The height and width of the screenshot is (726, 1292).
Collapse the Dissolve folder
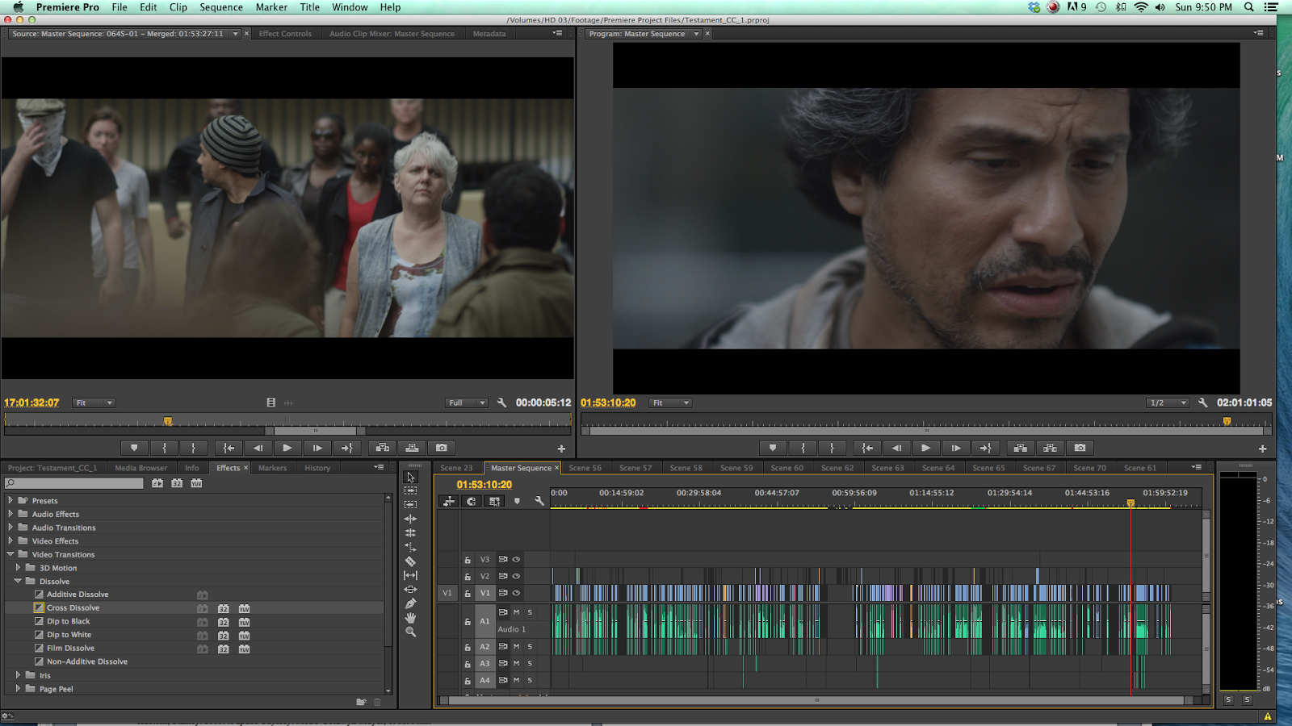18,581
